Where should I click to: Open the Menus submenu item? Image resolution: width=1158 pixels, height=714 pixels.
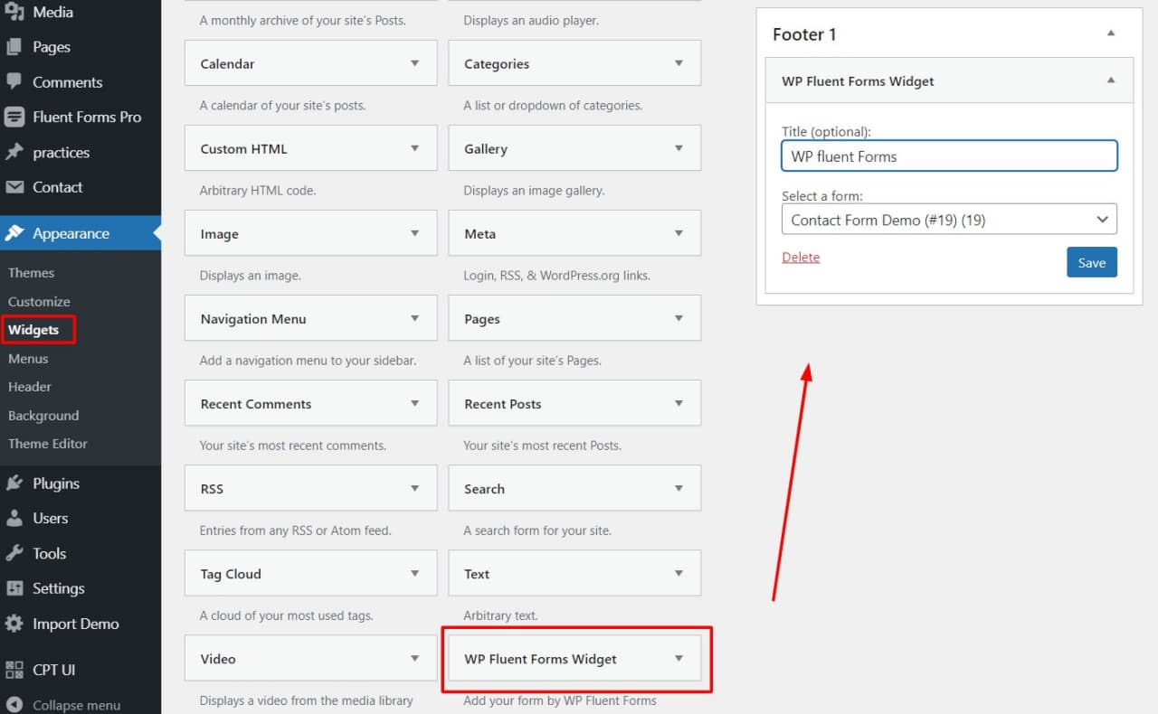[28, 359]
